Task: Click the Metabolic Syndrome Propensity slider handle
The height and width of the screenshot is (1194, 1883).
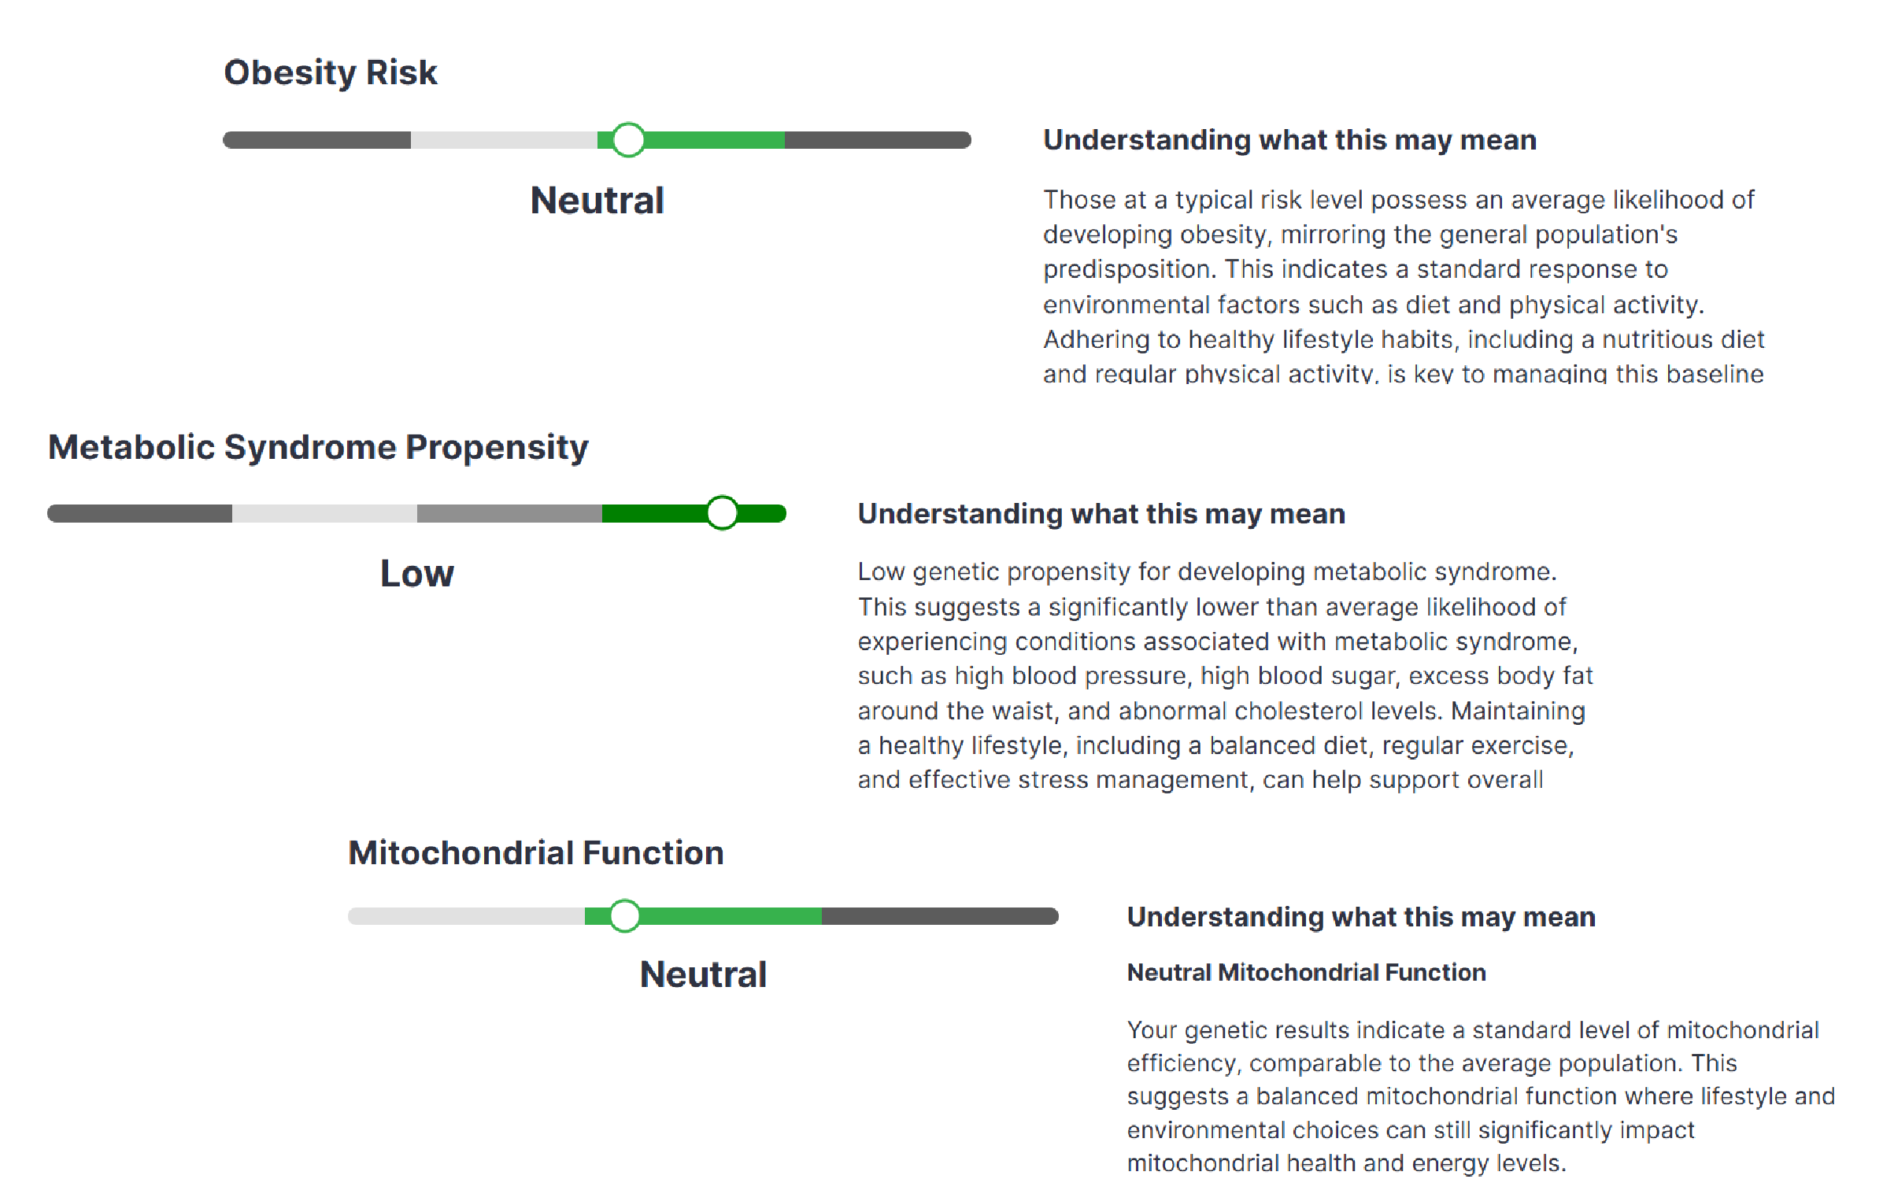Action: (722, 513)
